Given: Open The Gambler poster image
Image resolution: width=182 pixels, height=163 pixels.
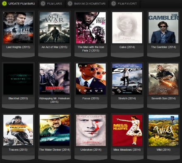Looking at the screenshot, I should point(163,28).
